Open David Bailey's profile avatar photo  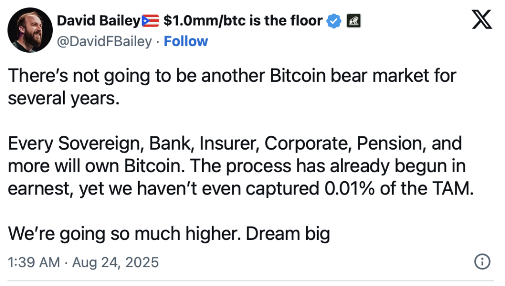point(30,30)
